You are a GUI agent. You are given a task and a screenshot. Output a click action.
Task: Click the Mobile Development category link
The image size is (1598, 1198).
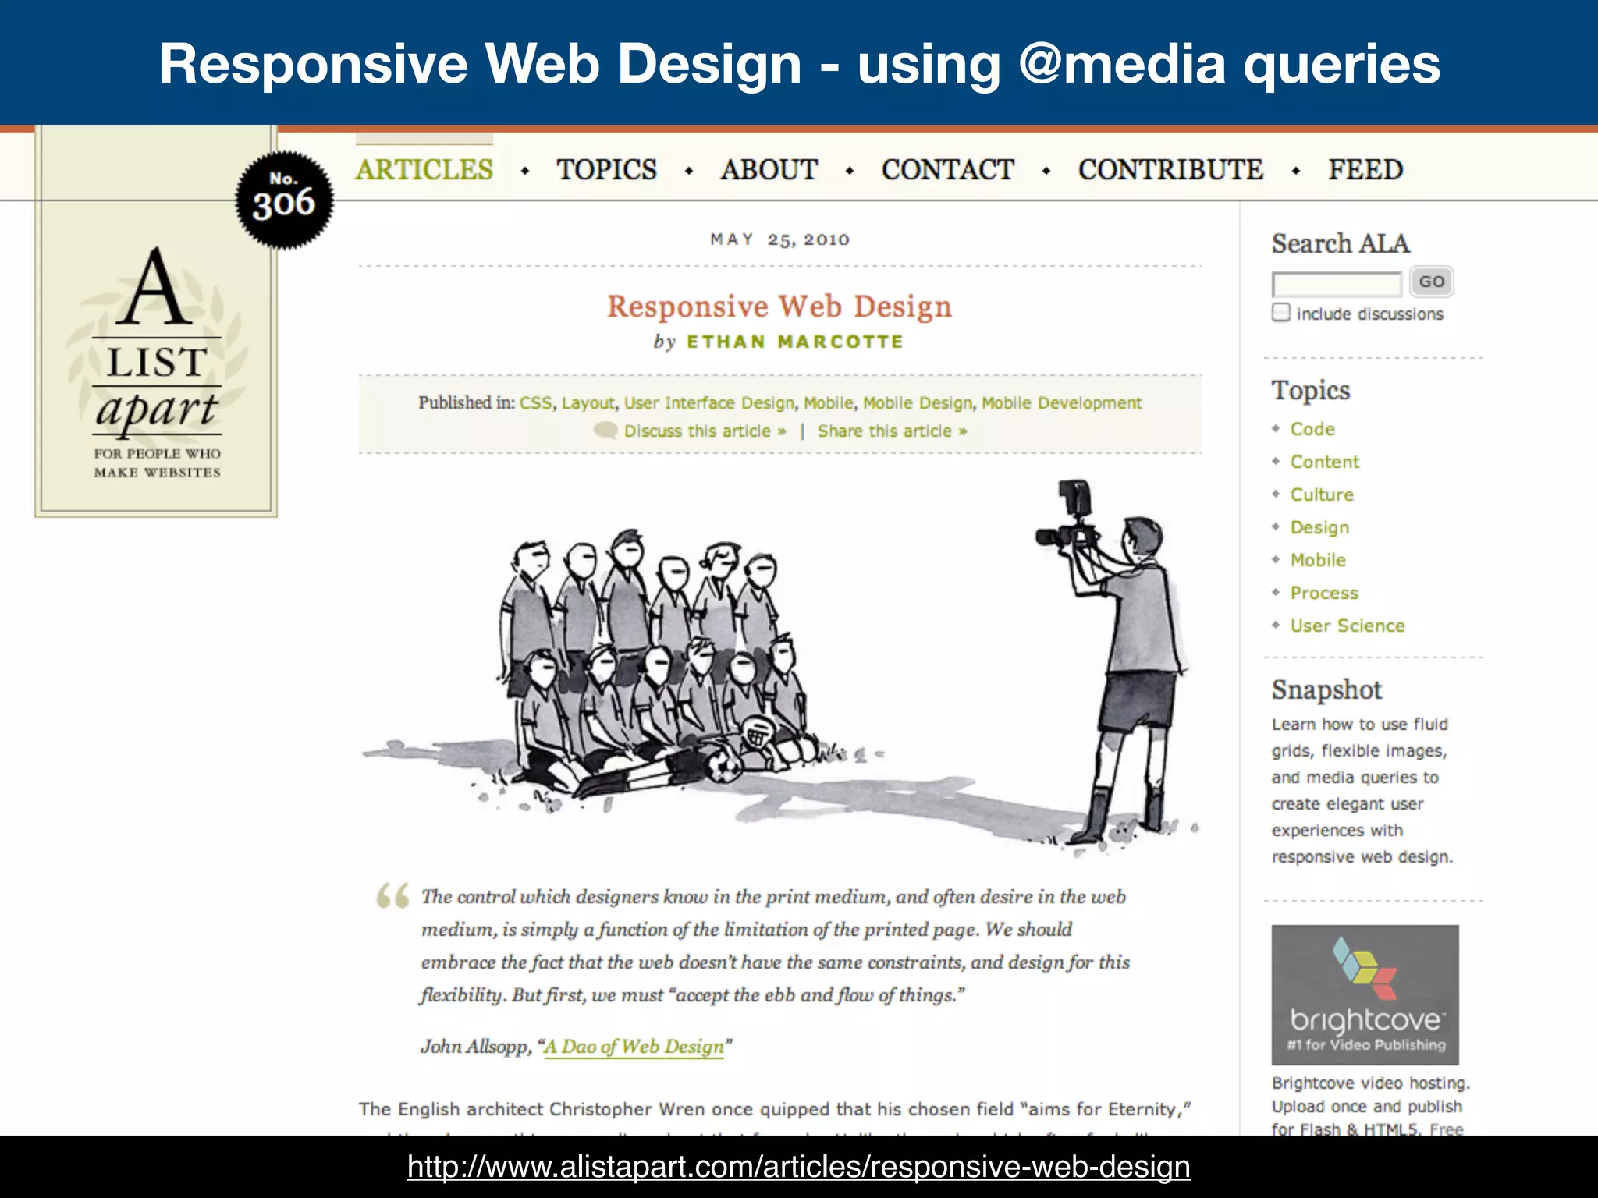1061,403
